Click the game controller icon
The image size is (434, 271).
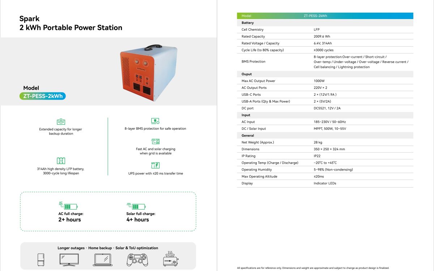coord(137,259)
